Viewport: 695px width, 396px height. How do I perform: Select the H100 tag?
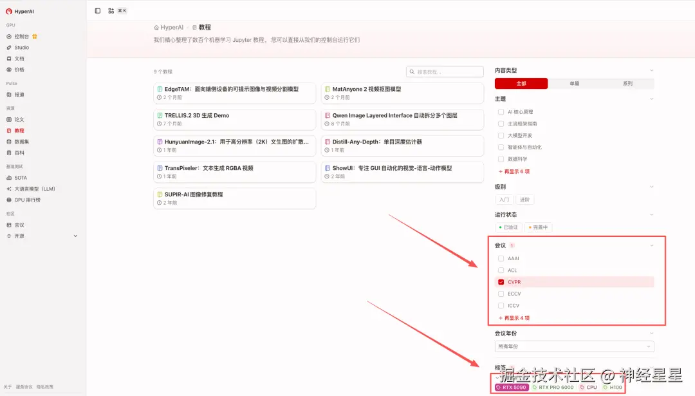612,387
